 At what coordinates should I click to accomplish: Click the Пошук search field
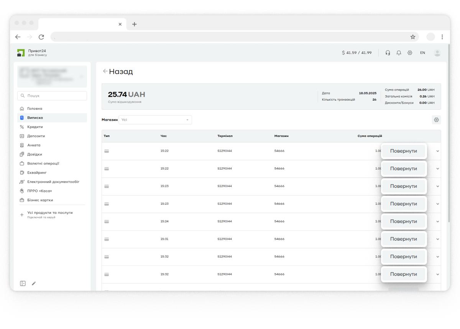pos(52,96)
